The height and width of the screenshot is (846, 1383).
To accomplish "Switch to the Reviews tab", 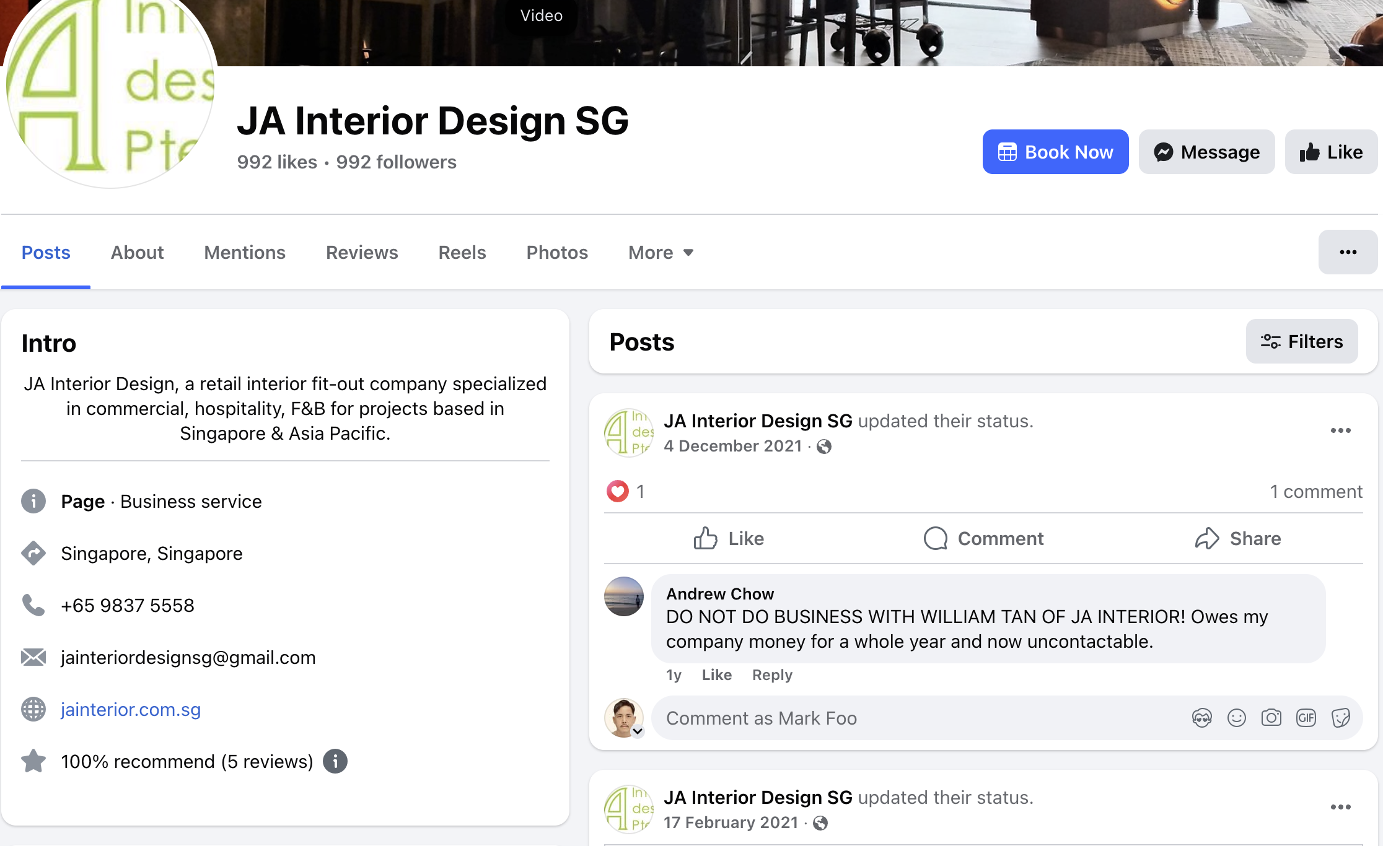I will click(x=362, y=252).
